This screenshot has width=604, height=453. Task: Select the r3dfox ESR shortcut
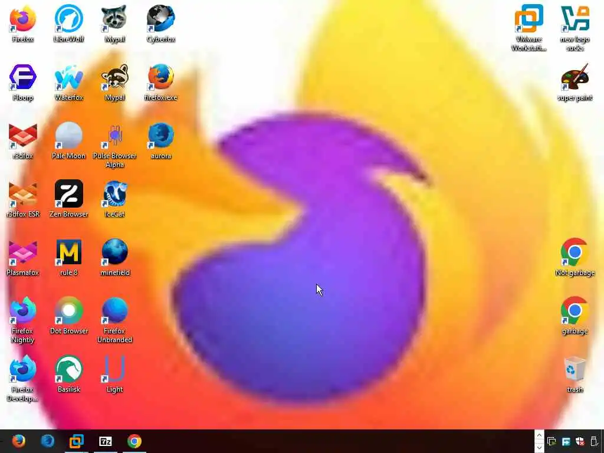point(23,199)
